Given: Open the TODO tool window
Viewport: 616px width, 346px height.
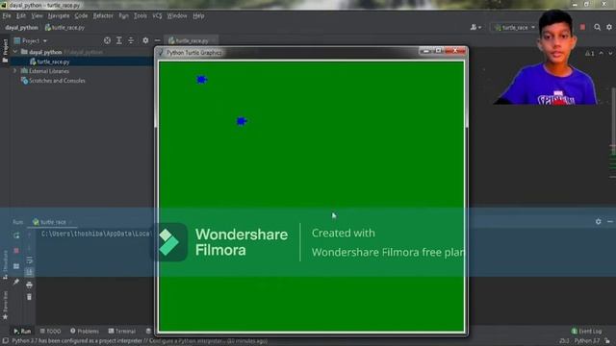Looking at the screenshot, I should 51,331.
